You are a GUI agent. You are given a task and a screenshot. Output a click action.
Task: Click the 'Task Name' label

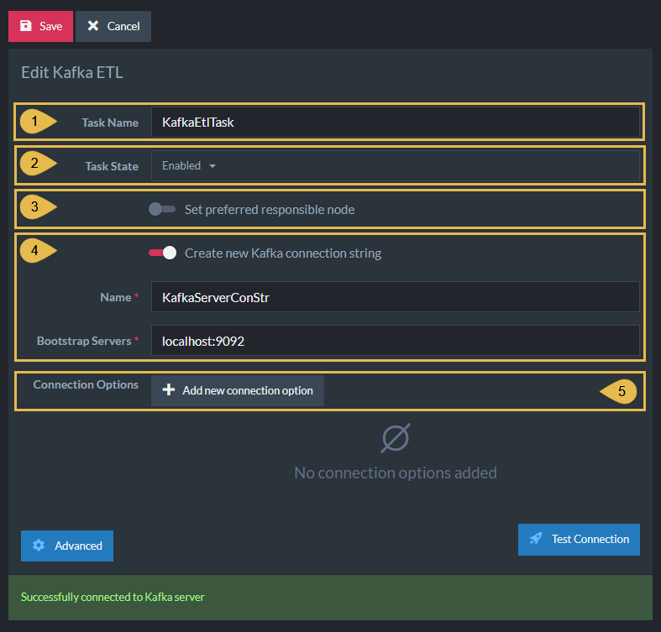(x=110, y=123)
